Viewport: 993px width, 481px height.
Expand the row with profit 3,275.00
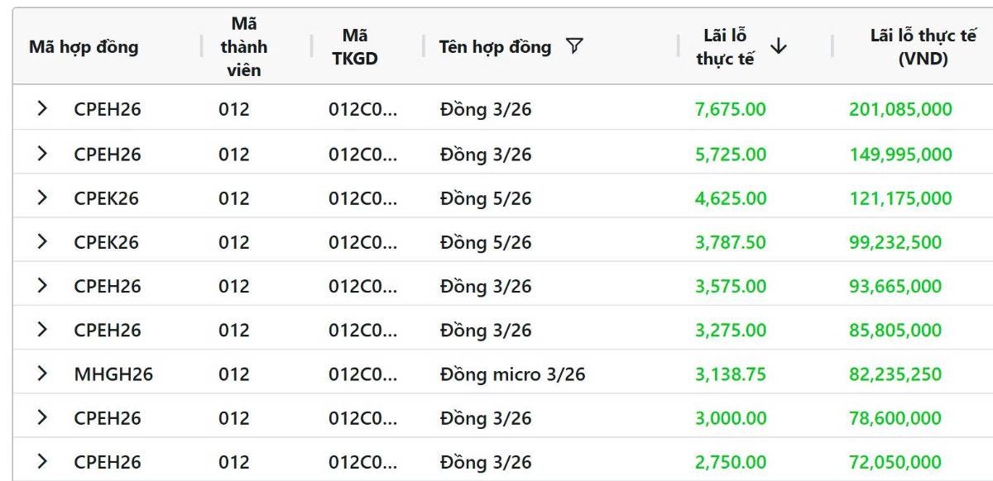pos(42,330)
